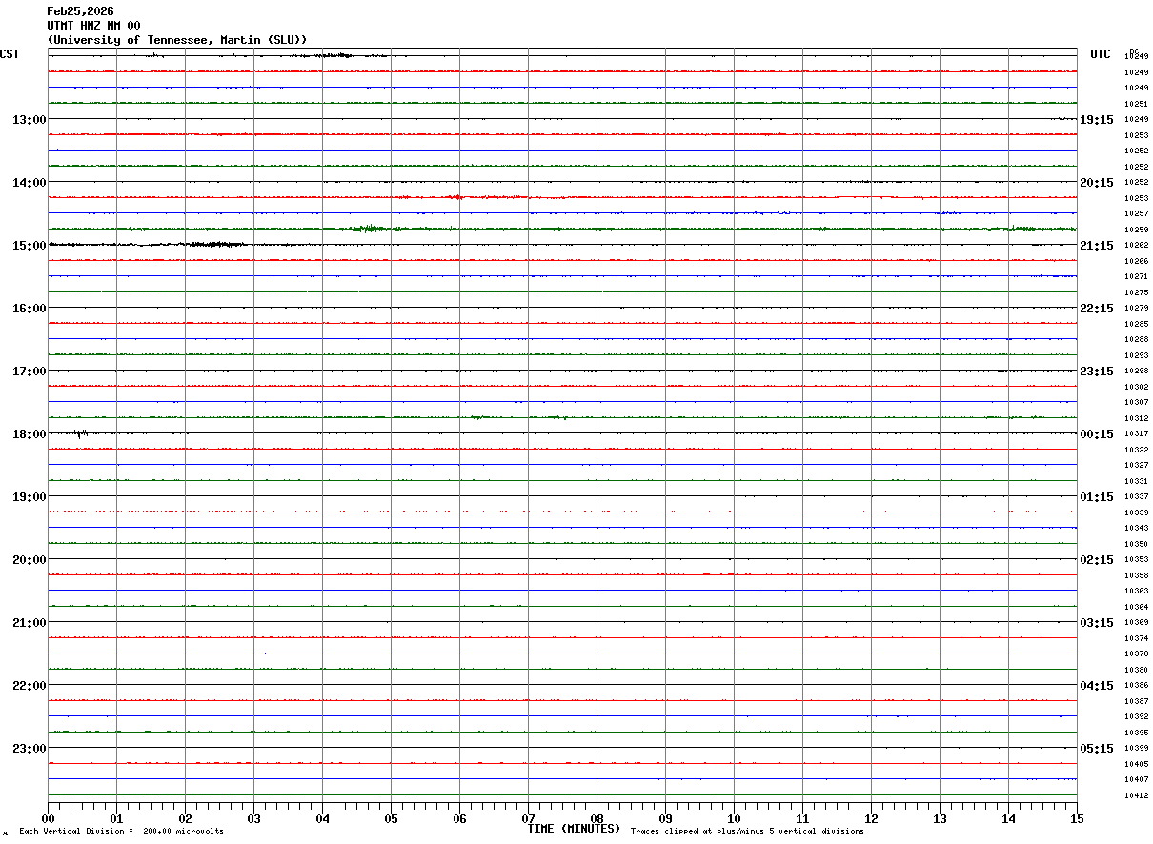Click minute tick label 00 on x-axis
1153x844 pixels.
point(48,818)
